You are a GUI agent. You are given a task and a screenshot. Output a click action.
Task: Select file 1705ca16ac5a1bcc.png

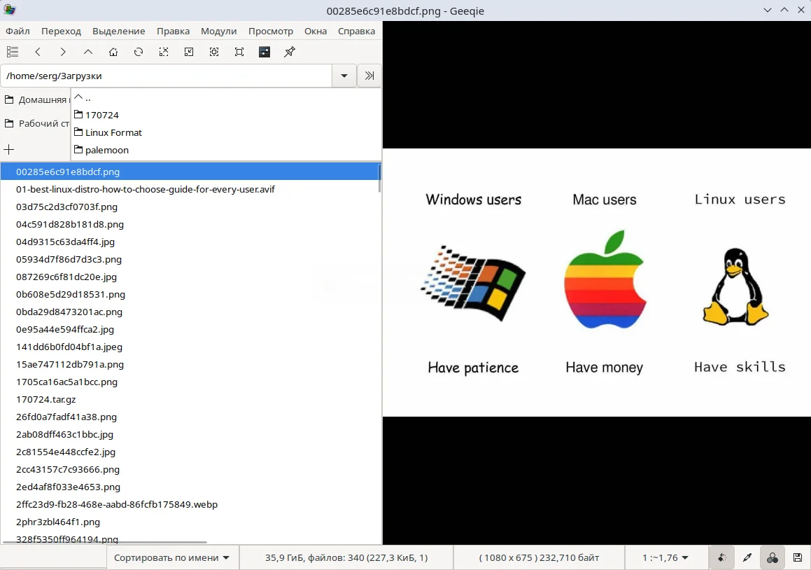tap(190, 382)
